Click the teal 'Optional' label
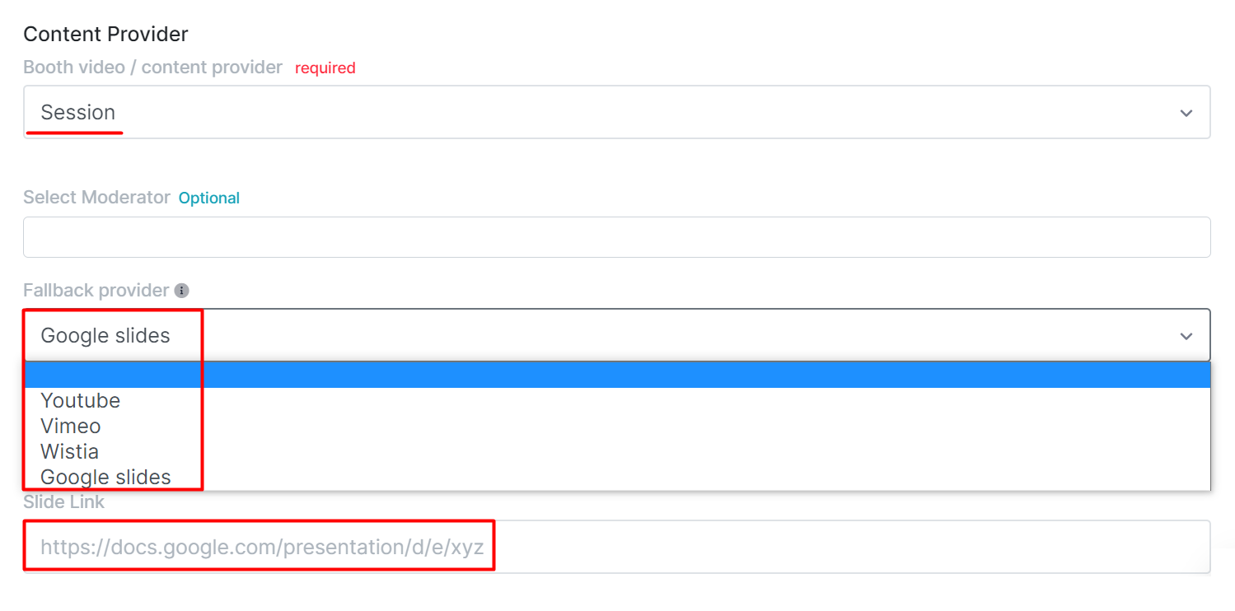Screen dimensions: 1235x611 (x=209, y=198)
